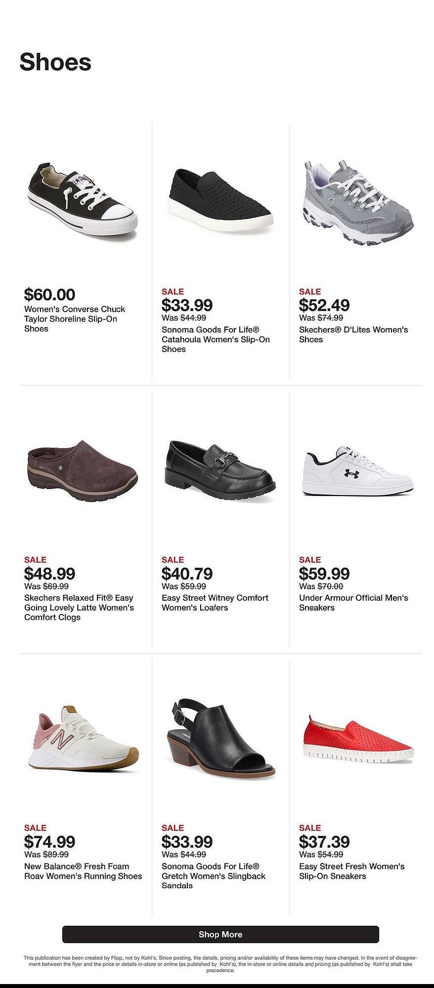Screen dimensions: 434x988
Task: Click Sonoma Catahoula Women's Slip-On Shoes title
Action: pyautogui.click(x=216, y=339)
